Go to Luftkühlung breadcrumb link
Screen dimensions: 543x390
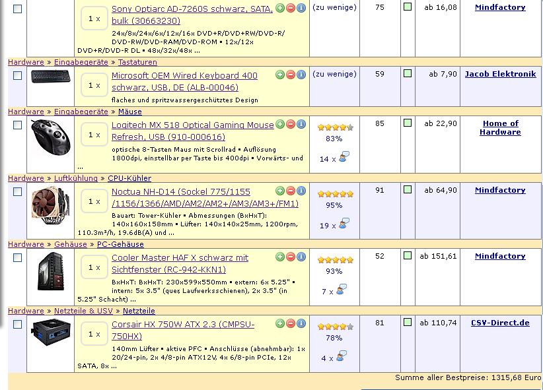76,178
